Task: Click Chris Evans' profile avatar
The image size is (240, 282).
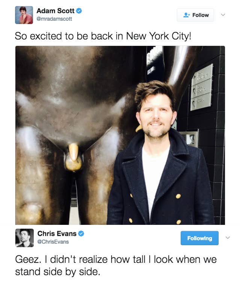Action: (x=25, y=238)
